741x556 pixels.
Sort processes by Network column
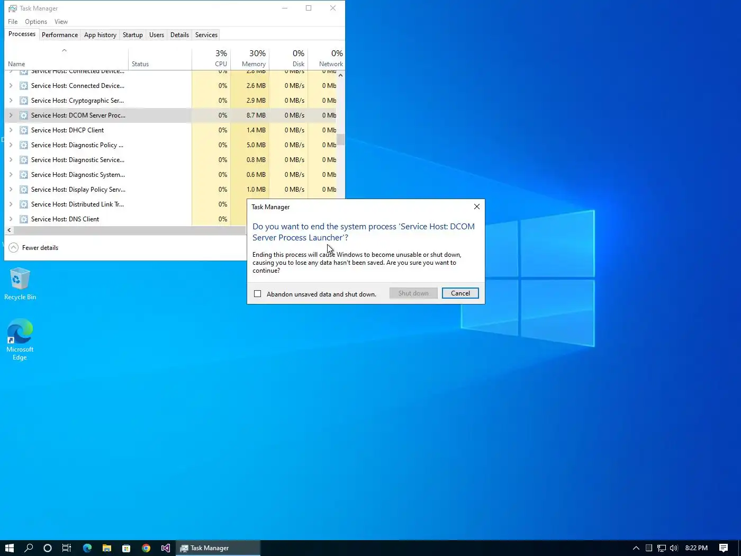(326, 58)
